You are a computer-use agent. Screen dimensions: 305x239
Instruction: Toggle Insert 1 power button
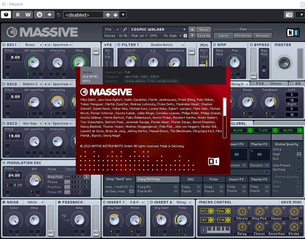tap(104, 202)
